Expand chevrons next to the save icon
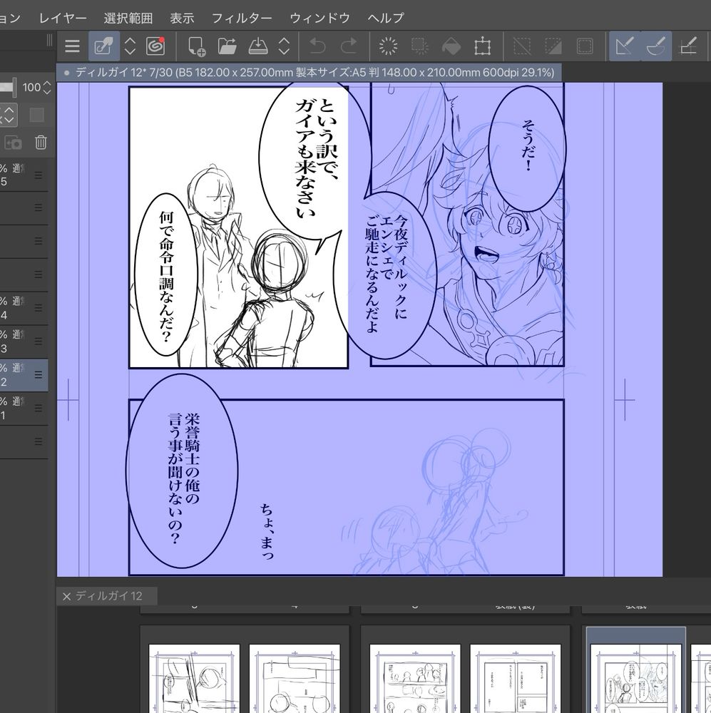The image size is (711, 713). coord(284,46)
